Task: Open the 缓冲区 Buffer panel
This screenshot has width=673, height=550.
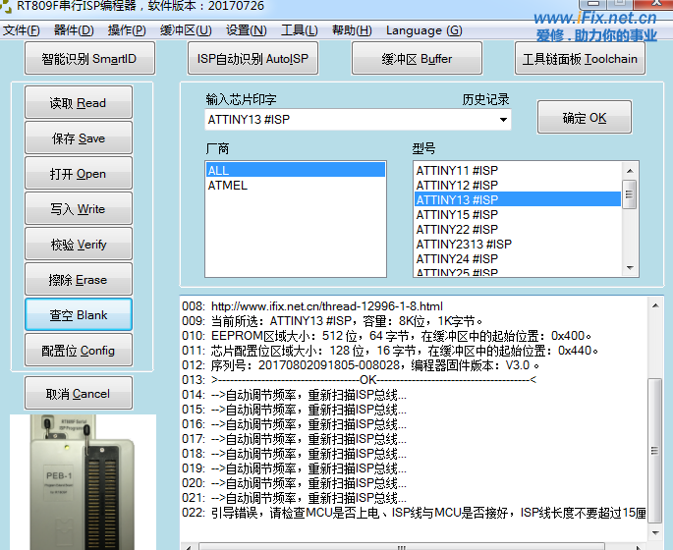Action: pyautogui.click(x=417, y=58)
